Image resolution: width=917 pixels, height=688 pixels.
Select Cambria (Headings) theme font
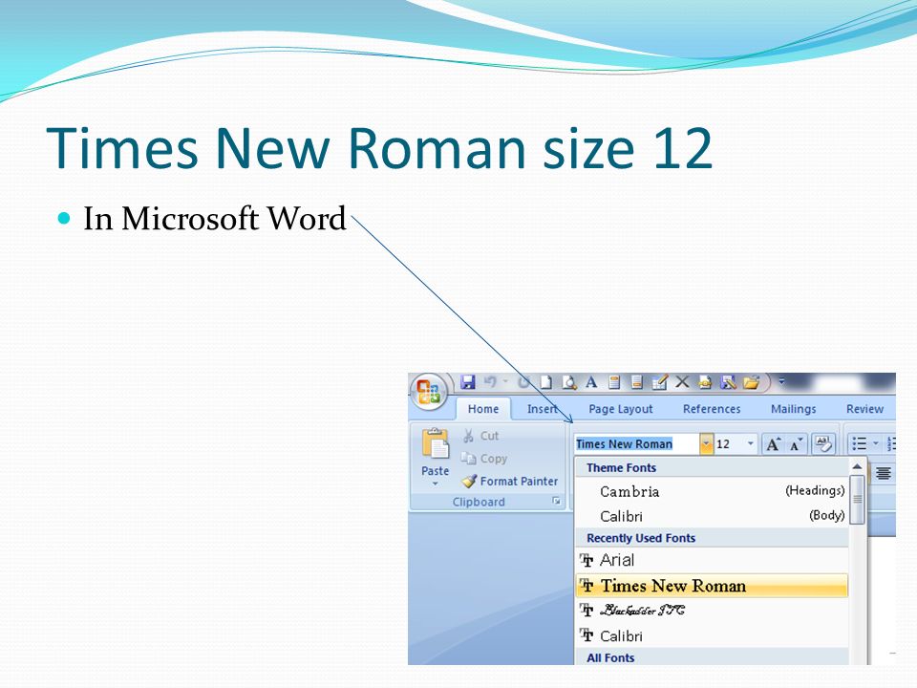coord(712,491)
